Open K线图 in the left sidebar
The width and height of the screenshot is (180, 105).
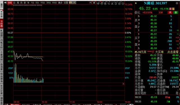click(1, 33)
